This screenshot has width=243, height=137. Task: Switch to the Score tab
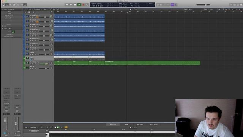[x=126, y=124]
